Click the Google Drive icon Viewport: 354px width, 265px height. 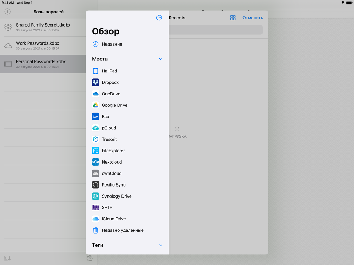[x=96, y=105]
